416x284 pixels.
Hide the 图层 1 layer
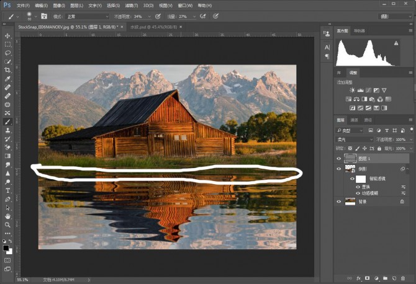(339, 158)
